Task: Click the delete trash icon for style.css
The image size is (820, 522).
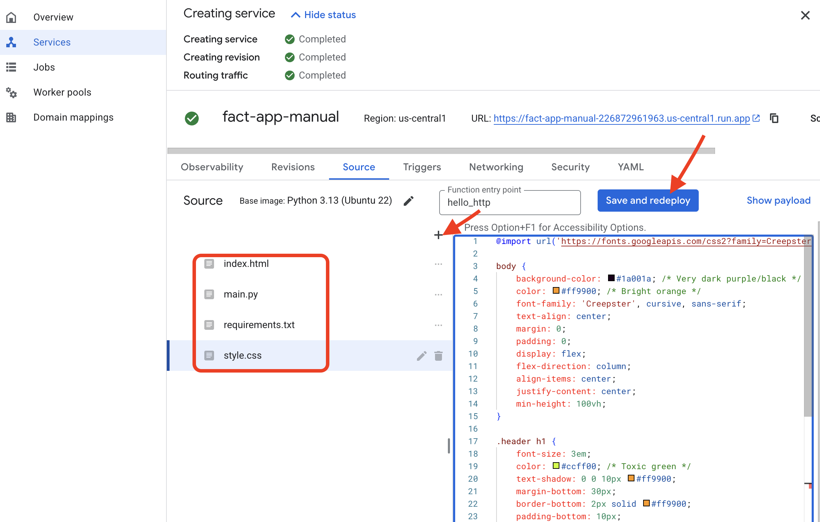Action: tap(438, 356)
